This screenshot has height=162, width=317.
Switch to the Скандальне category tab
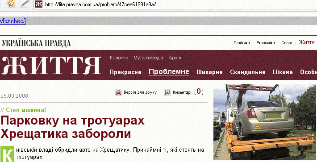248,72
